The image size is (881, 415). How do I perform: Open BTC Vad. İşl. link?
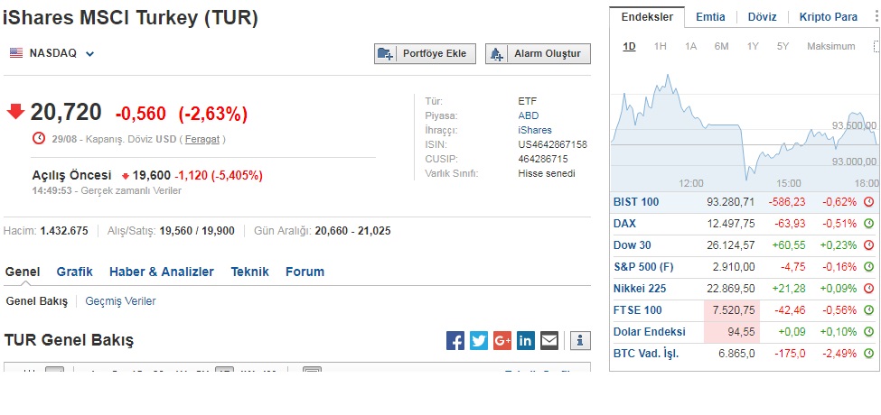pyautogui.click(x=646, y=354)
